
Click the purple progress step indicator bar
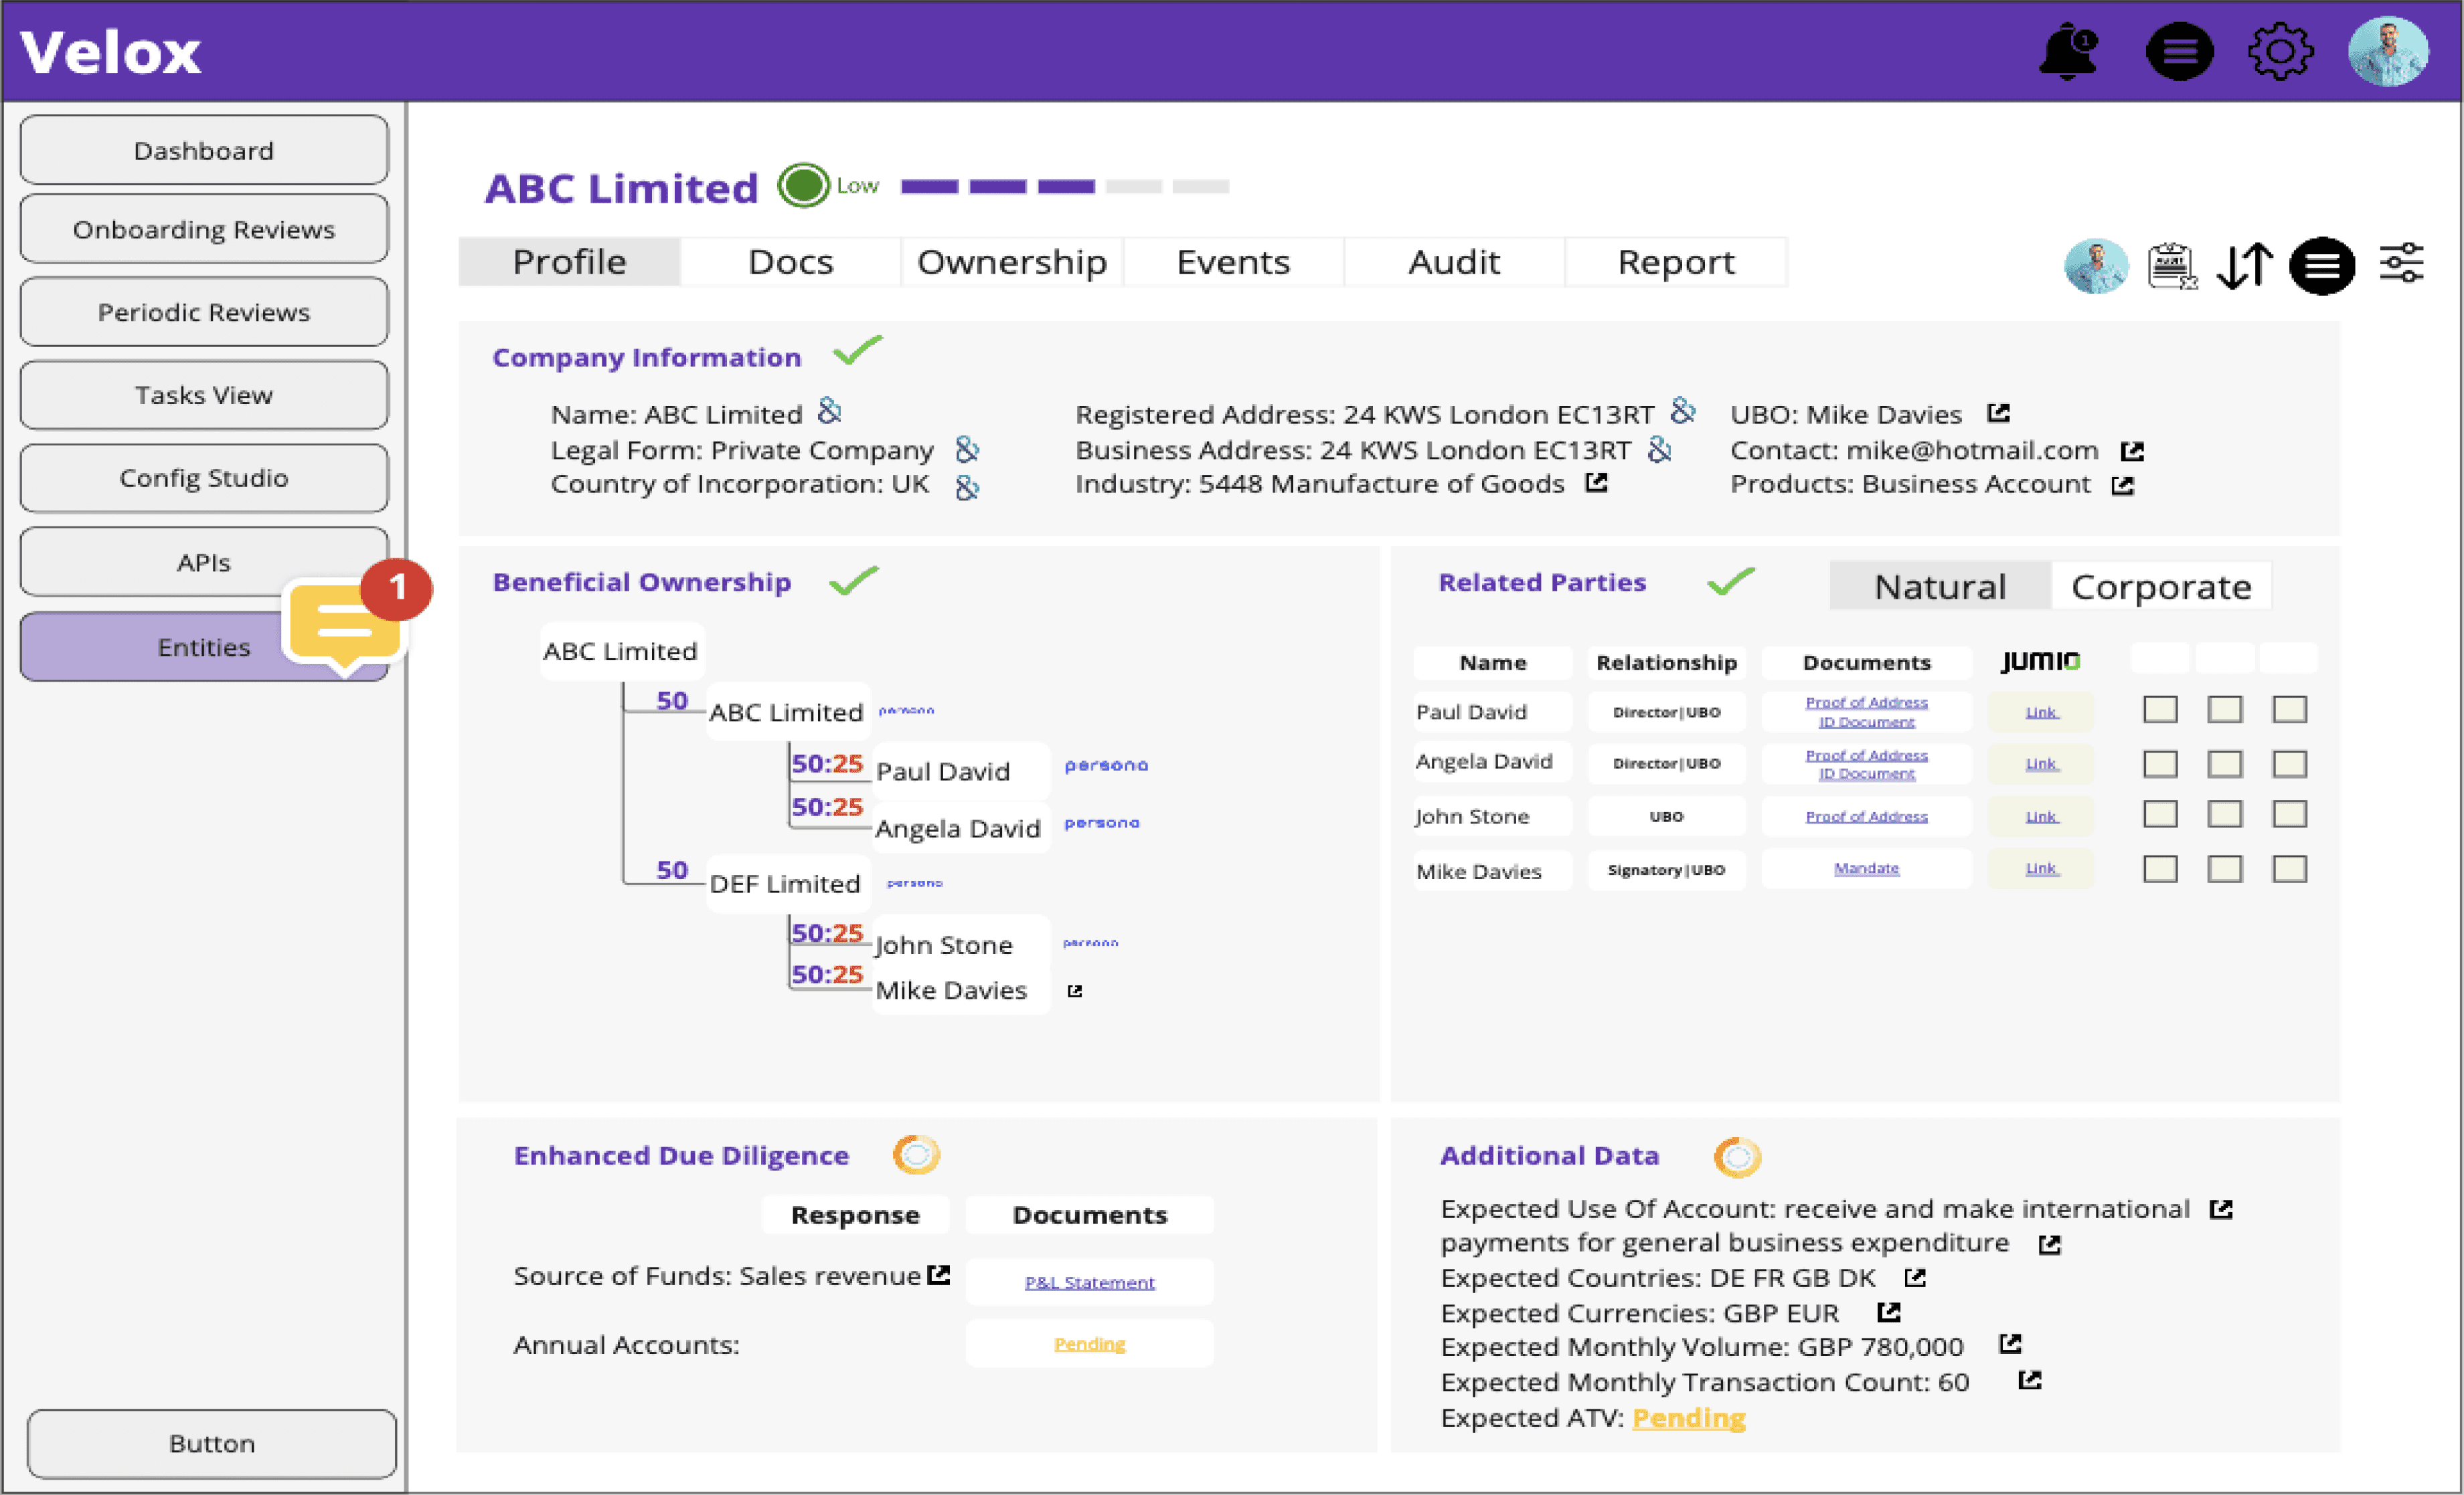(x=998, y=187)
